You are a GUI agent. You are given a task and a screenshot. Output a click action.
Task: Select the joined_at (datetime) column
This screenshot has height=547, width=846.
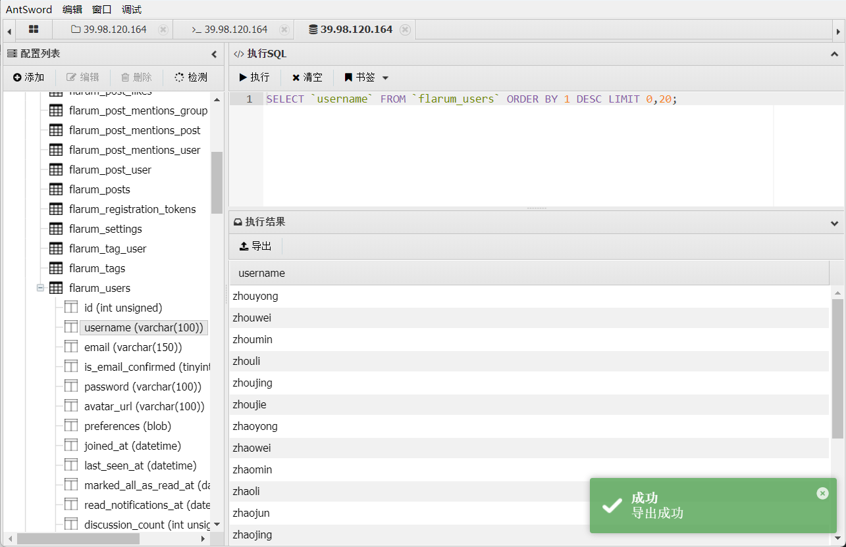click(x=132, y=446)
